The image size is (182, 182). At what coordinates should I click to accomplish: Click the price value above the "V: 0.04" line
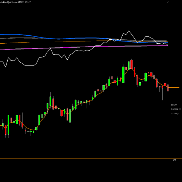coord(174,105)
